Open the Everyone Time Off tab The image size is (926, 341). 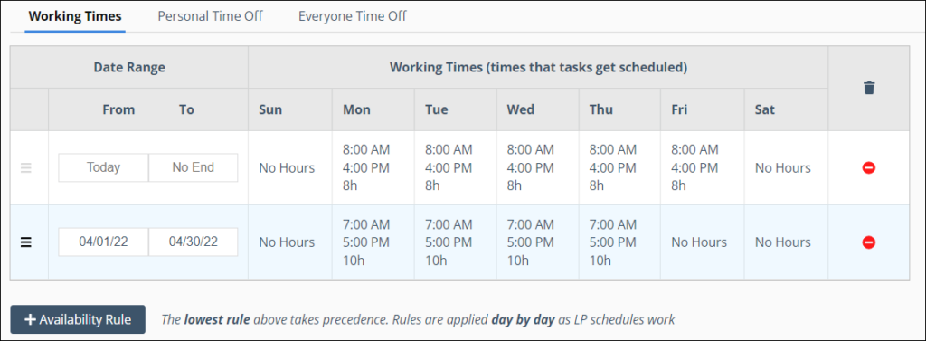pyautogui.click(x=353, y=16)
